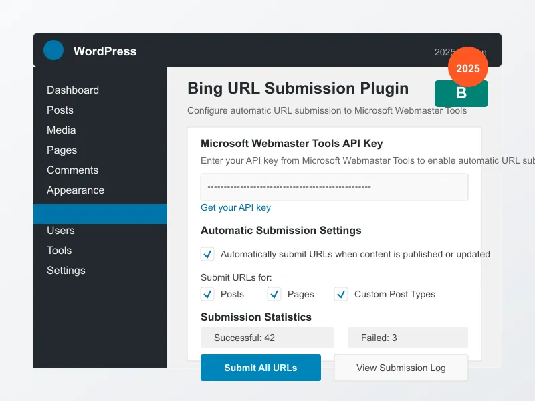This screenshot has height=401, width=535.
Task: Open Users in the sidebar
Action: pyautogui.click(x=61, y=231)
